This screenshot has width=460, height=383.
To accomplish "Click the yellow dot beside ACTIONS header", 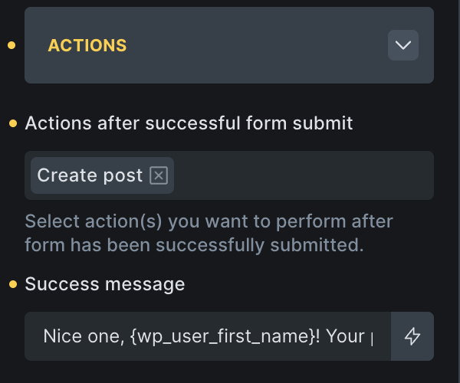I will (11, 45).
